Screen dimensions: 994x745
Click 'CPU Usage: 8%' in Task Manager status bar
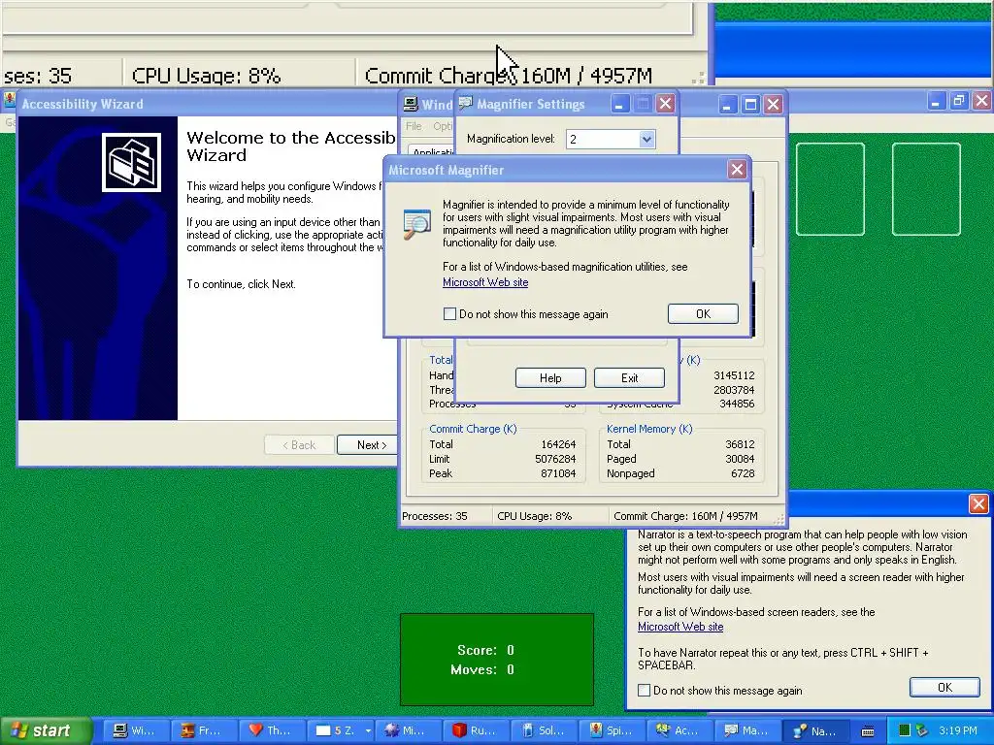click(x=535, y=516)
